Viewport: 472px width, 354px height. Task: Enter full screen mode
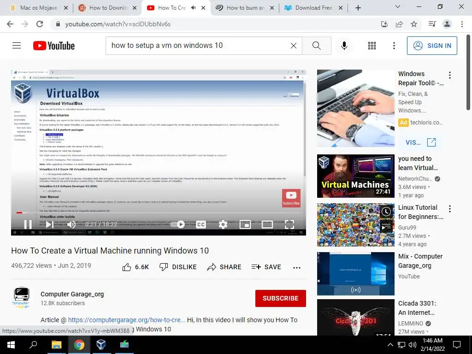click(289, 224)
